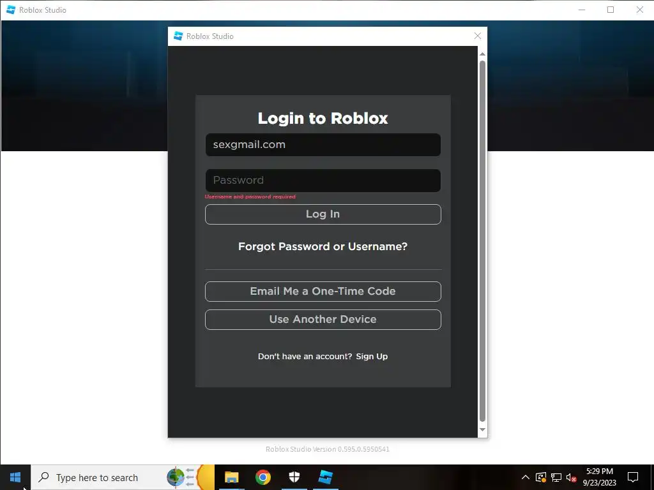
Task: Open File Explorer from the taskbar
Action: point(231,477)
